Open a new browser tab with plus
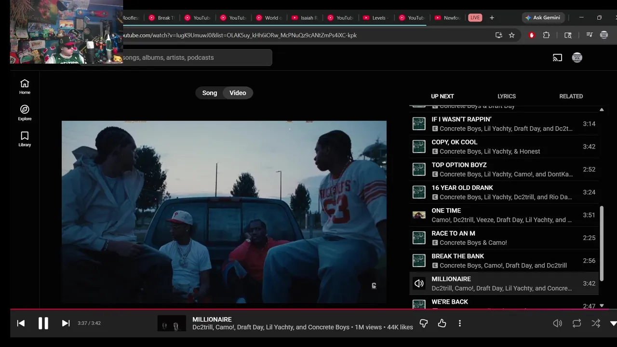This screenshot has height=347, width=617. click(x=492, y=18)
